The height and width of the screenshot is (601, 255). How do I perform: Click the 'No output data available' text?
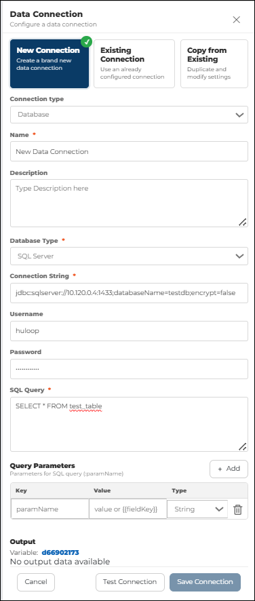(60, 562)
